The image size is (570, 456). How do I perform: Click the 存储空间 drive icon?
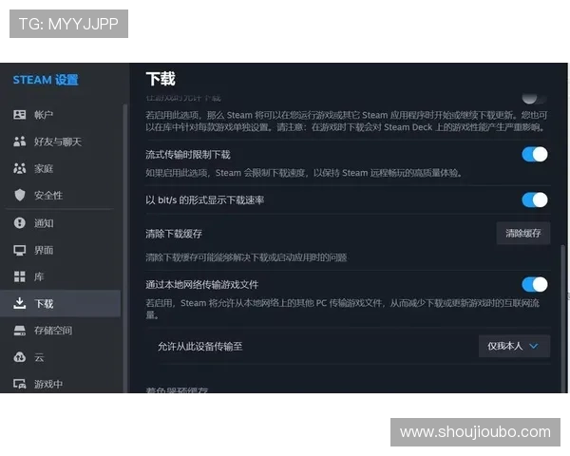click(20, 331)
